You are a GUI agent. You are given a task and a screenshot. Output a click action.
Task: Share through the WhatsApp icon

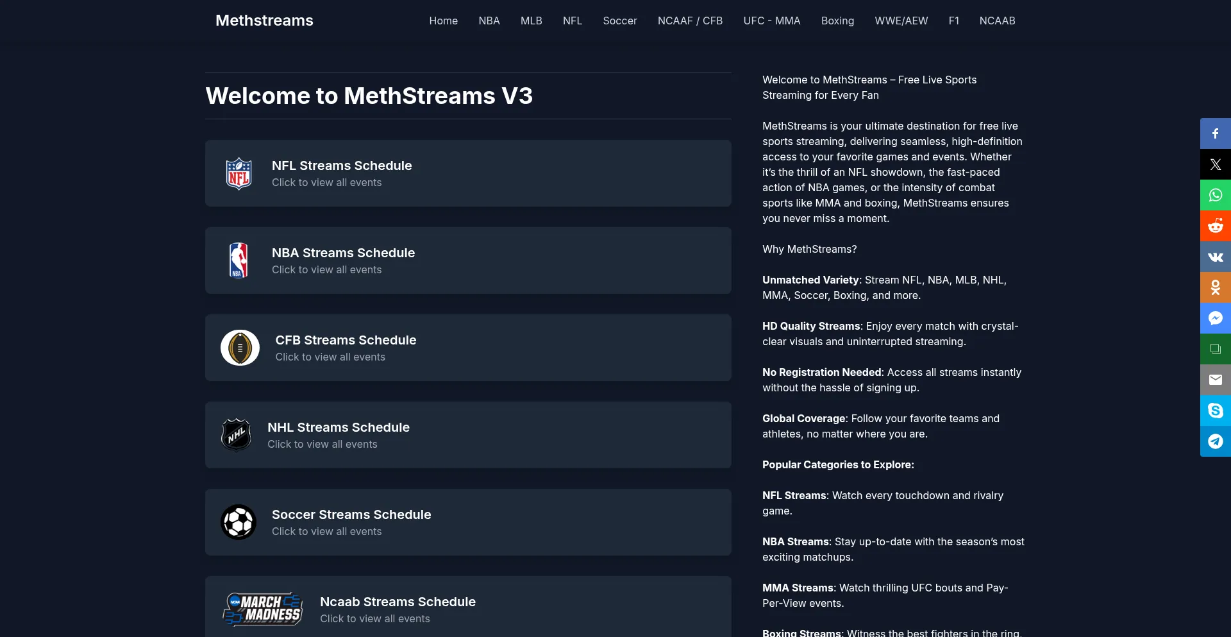coord(1216,195)
